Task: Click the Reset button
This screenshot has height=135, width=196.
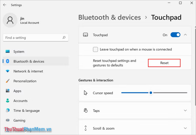Action: click(164, 63)
